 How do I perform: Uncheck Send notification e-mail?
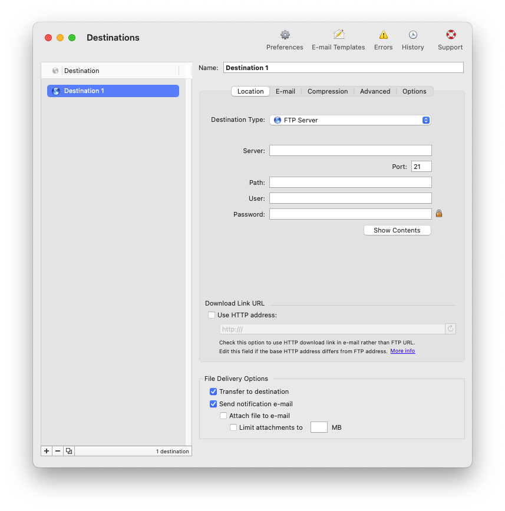[x=213, y=404]
